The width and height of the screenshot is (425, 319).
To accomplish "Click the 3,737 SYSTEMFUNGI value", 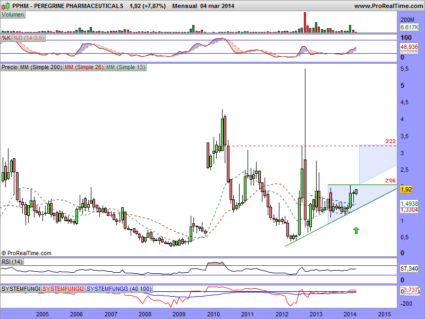I will [411, 290].
